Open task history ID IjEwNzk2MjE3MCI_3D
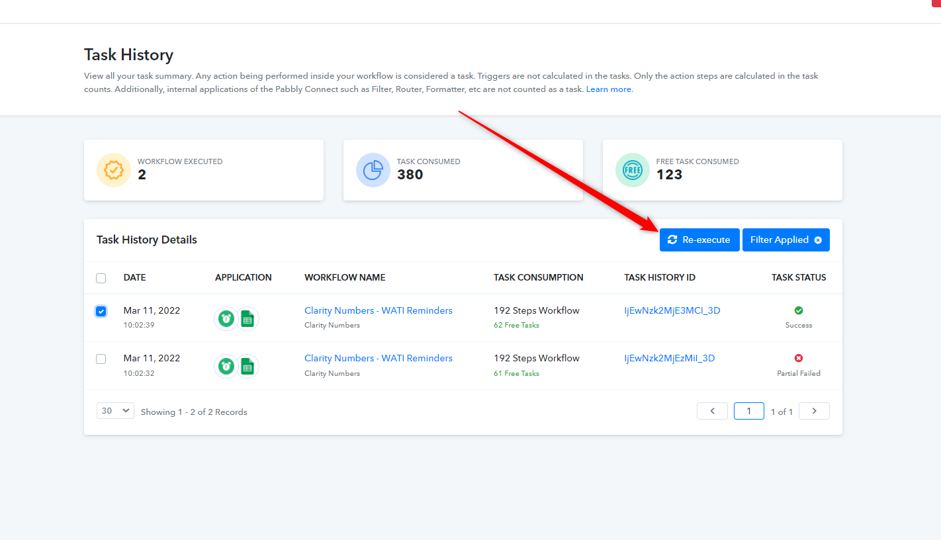Viewport: 941px width, 540px height. click(x=672, y=310)
